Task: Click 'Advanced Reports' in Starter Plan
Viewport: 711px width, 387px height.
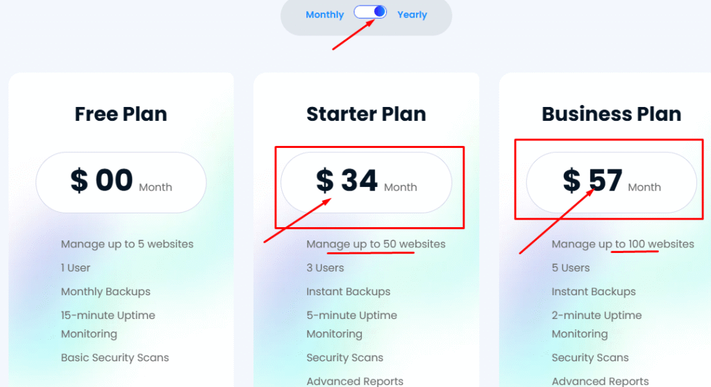Action: point(355,381)
